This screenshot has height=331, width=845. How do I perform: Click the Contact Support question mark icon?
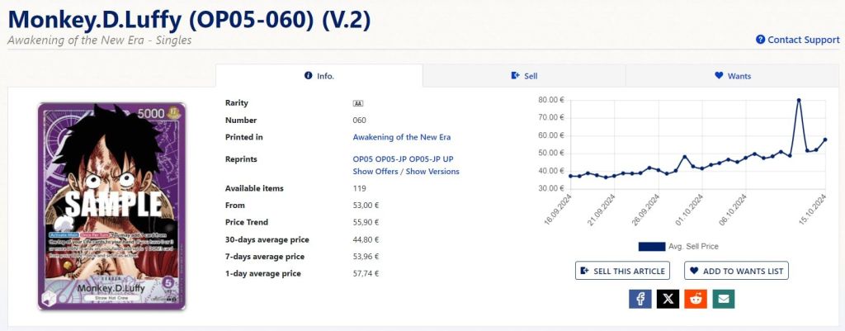(760, 40)
